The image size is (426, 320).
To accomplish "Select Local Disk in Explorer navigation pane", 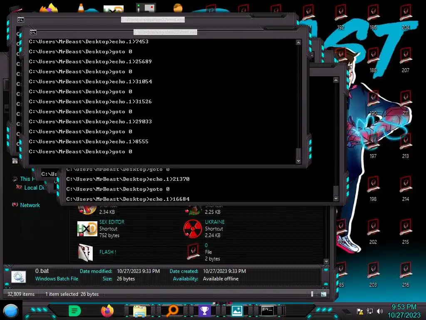I will click(x=30, y=188).
